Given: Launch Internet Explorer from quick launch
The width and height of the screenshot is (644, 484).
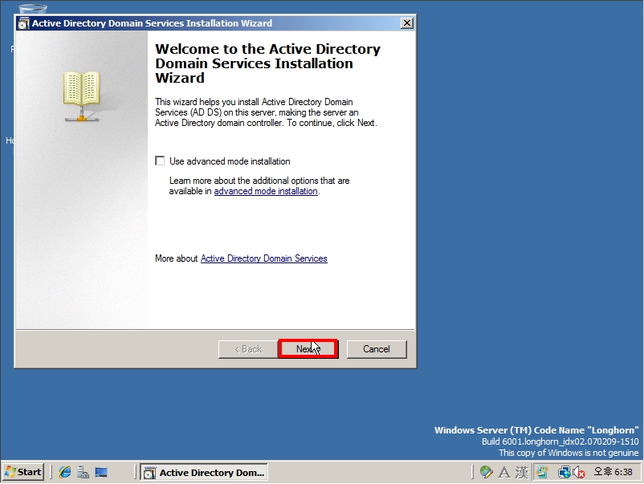Looking at the screenshot, I should coord(65,472).
